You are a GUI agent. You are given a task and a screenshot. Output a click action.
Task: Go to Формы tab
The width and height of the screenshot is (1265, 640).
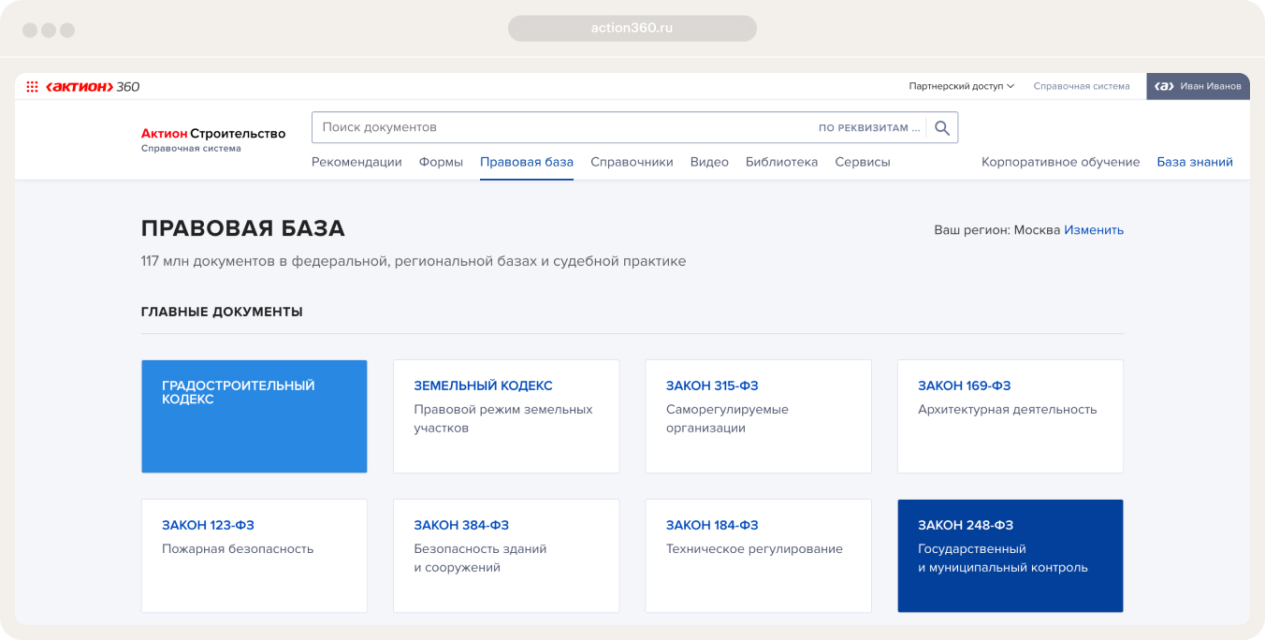441,162
